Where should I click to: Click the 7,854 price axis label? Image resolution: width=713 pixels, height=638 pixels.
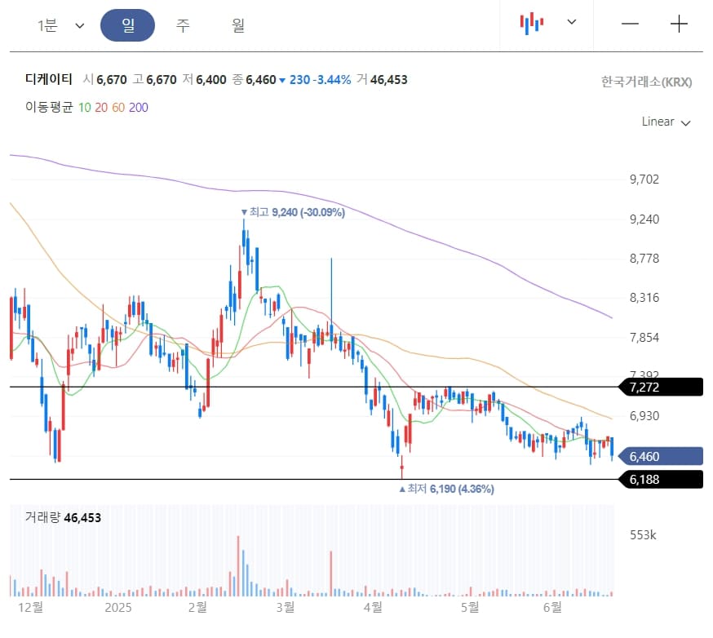[x=644, y=338]
